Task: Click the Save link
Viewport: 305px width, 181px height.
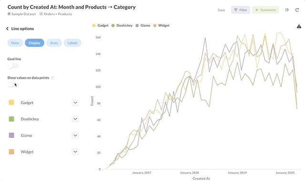Action: (221, 10)
